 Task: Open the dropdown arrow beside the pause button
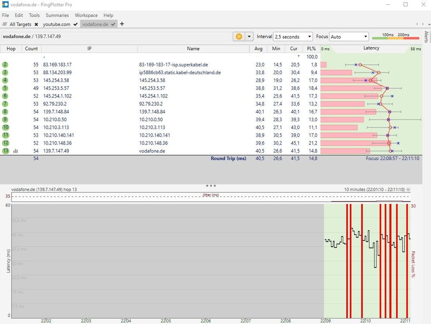pyautogui.click(x=249, y=37)
